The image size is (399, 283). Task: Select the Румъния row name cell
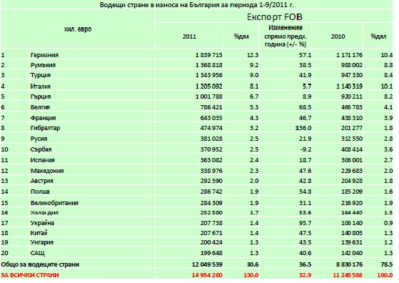pos(43,65)
